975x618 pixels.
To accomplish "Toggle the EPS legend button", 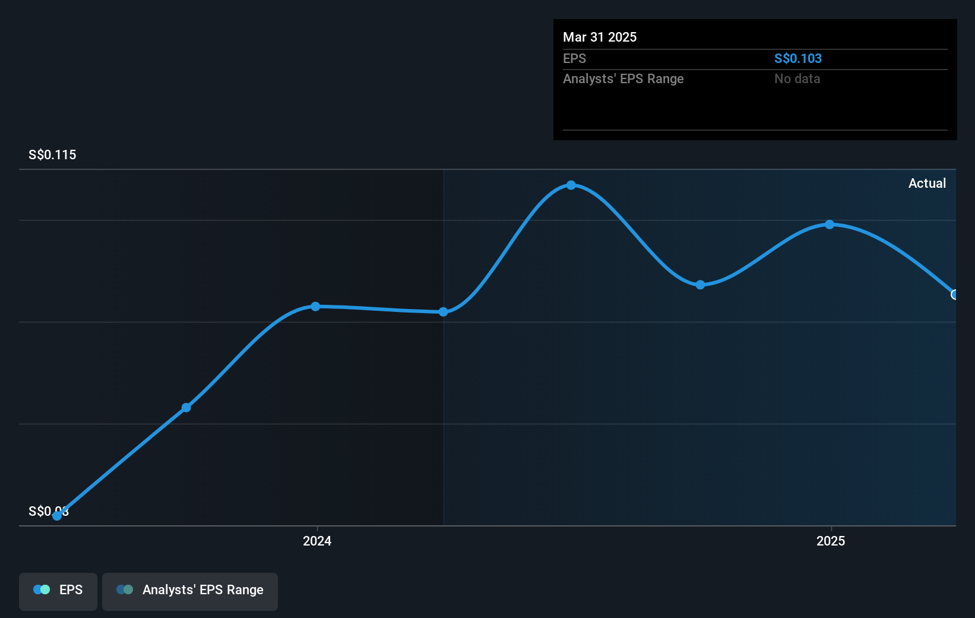I will pyautogui.click(x=58, y=591).
